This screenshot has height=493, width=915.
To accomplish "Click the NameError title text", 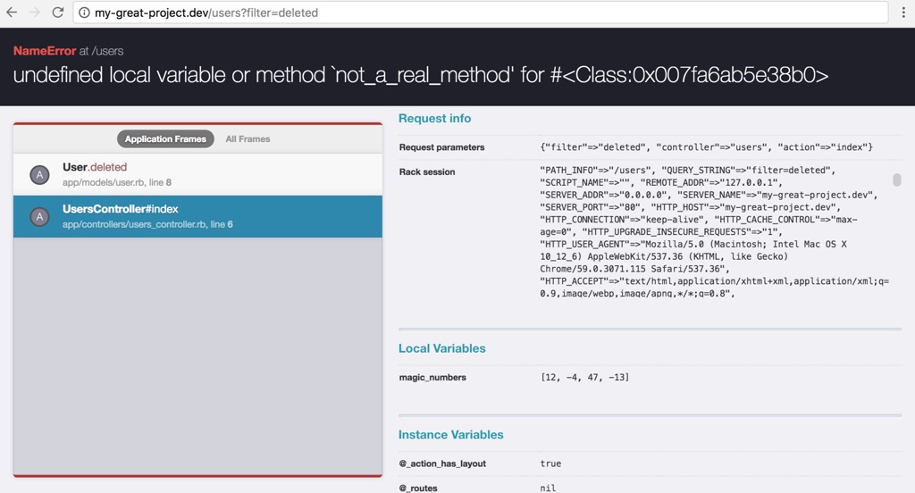I will tap(45, 51).
